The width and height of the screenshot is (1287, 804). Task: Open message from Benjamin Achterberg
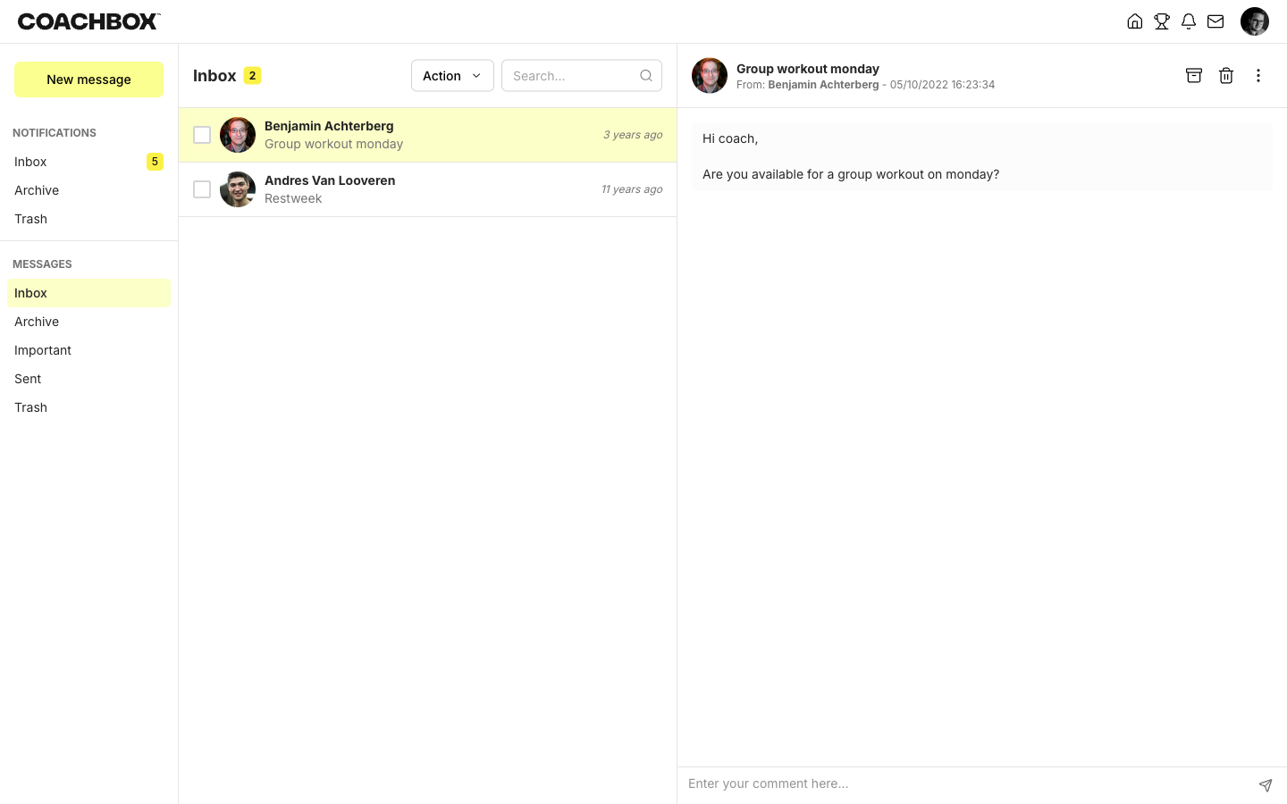(x=427, y=135)
